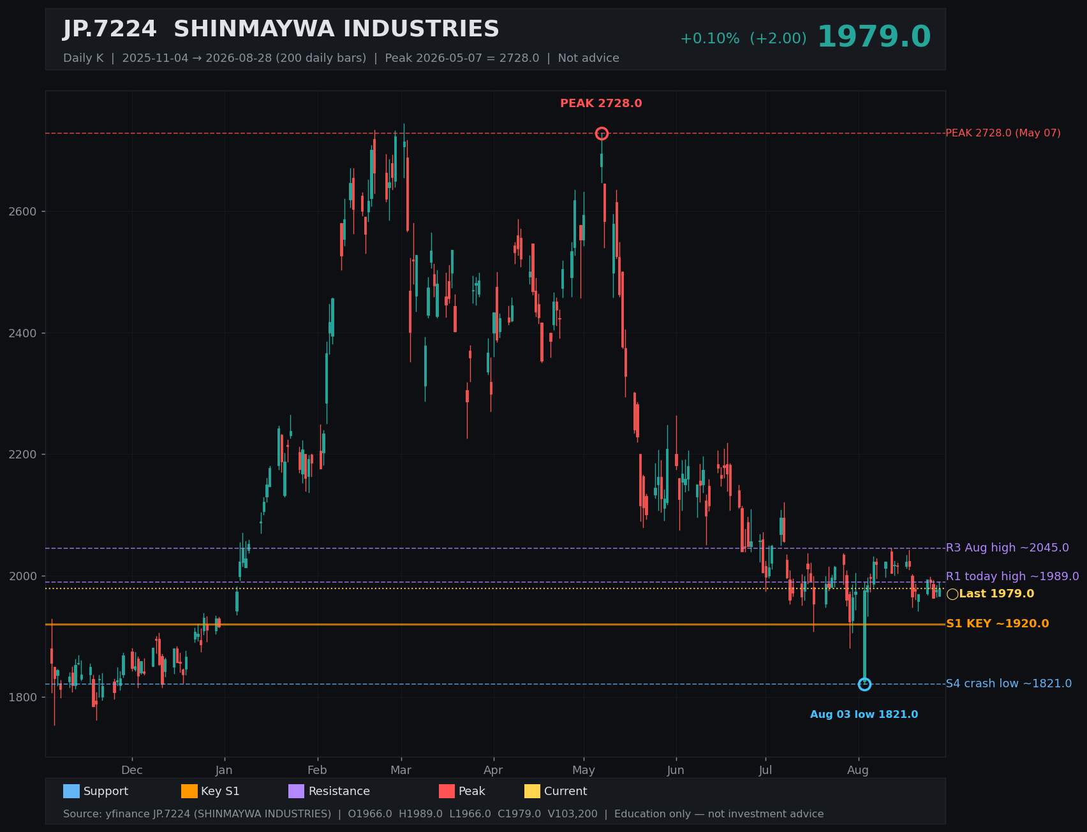Screen dimensions: 1087x832
Task: Select the yellow Current legend swatch
Action: 533,791
